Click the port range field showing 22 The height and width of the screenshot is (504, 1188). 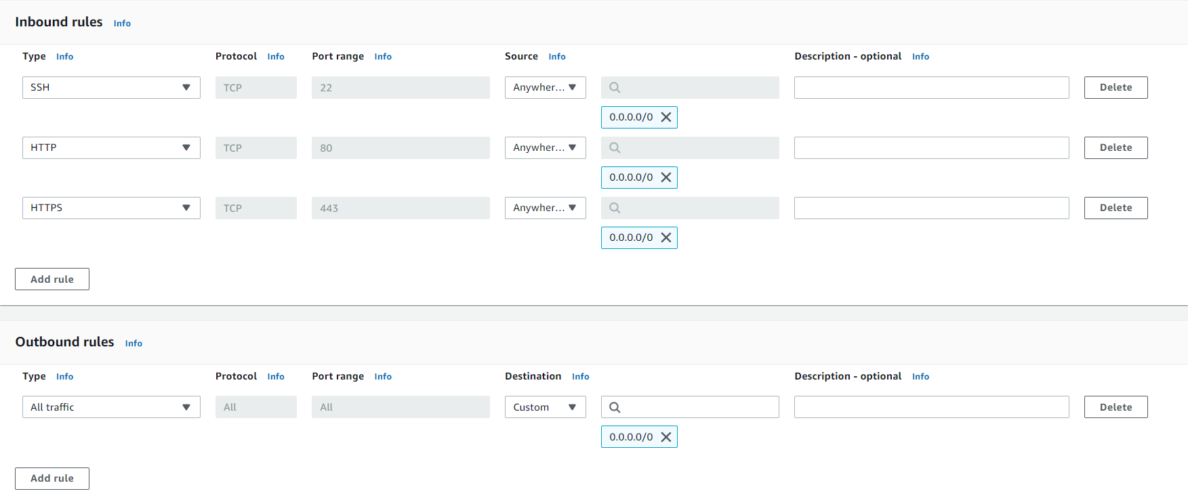[x=401, y=87]
